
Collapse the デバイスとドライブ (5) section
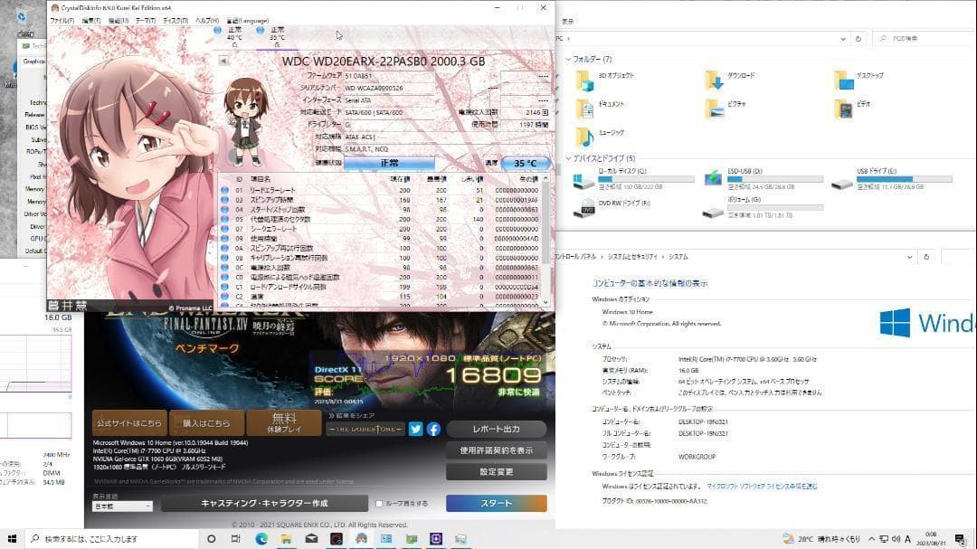click(x=570, y=158)
